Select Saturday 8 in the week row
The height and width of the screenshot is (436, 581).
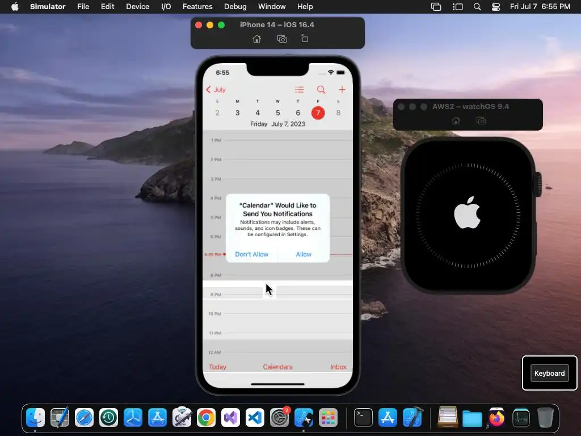(338, 113)
